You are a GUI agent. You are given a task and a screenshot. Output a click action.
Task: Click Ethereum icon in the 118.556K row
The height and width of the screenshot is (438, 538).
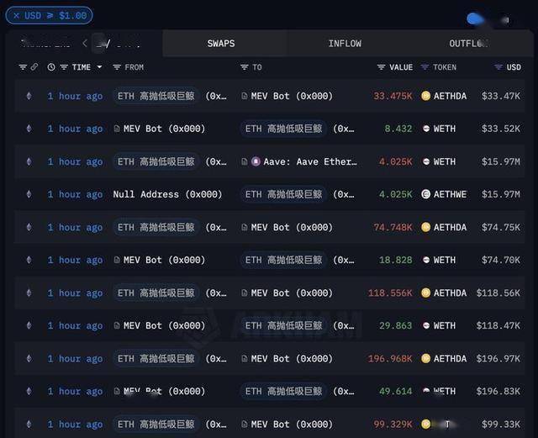coord(29,293)
